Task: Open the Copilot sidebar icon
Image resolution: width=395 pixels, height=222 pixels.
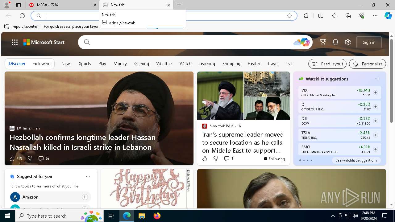Action: point(388,16)
